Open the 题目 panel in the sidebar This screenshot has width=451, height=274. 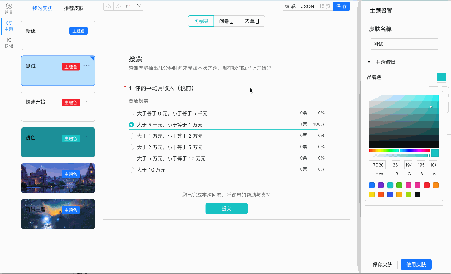click(x=8, y=6)
